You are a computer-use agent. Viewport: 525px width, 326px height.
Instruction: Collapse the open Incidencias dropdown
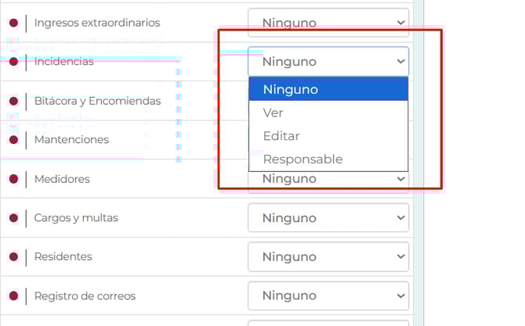tap(328, 62)
